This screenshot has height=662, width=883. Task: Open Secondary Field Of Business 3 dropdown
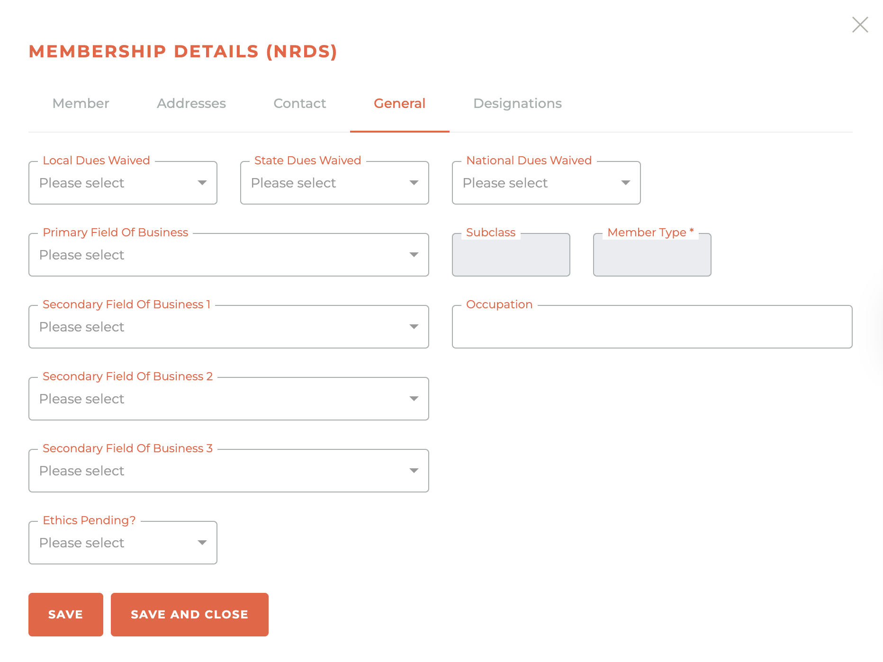pos(228,471)
